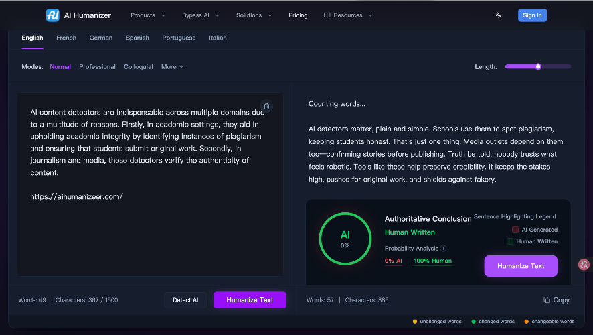The width and height of the screenshot is (593, 335).
Task: Select the Spanish language tab
Action: tap(137, 38)
